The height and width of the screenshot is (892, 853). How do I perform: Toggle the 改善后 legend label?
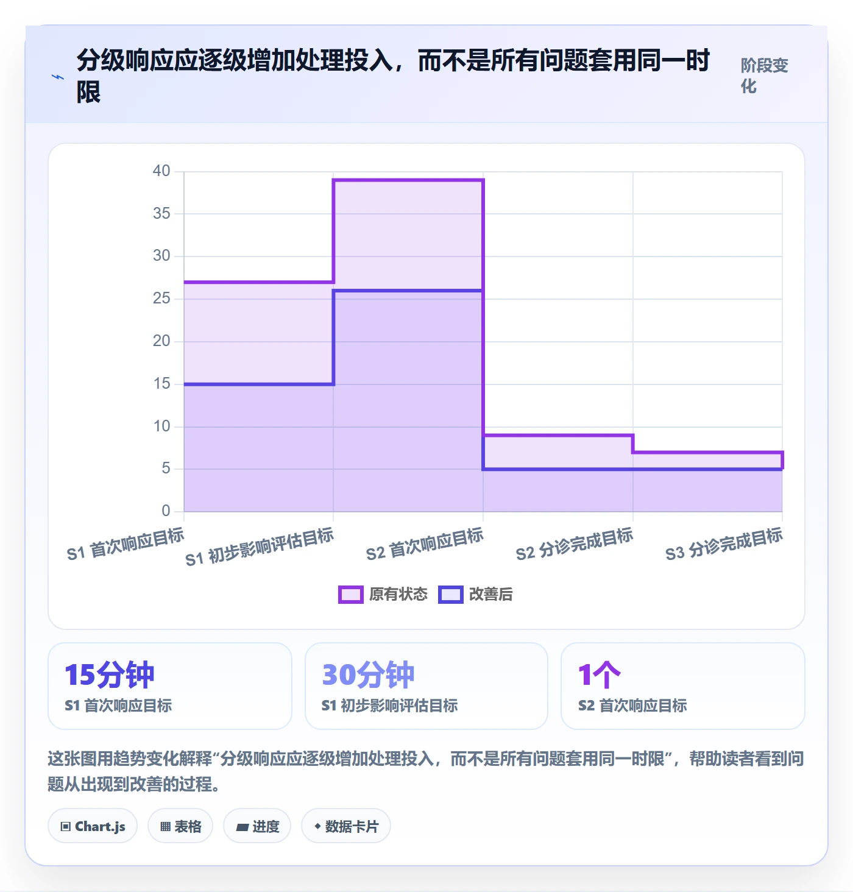[491, 595]
